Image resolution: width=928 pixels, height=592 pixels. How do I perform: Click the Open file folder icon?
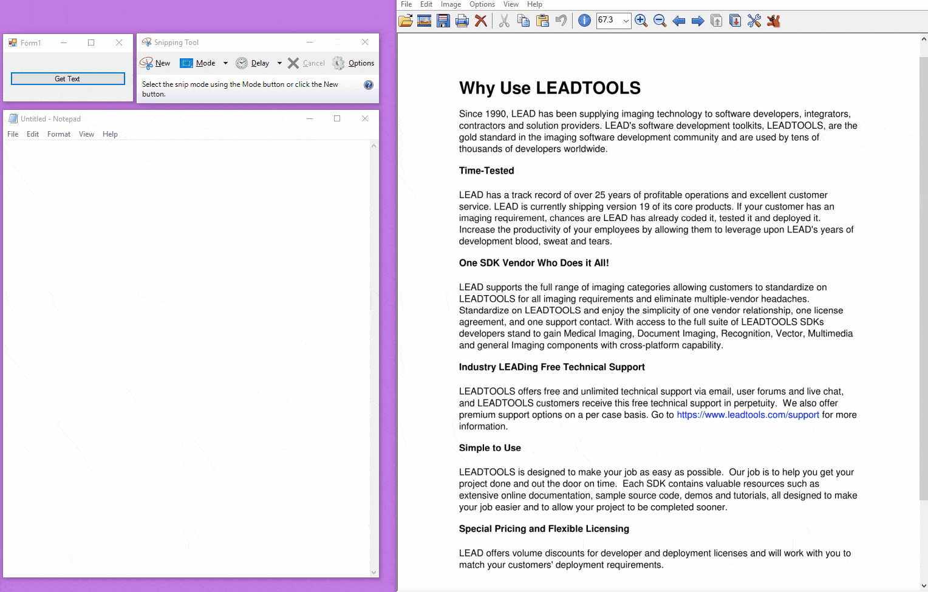(x=405, y=21)
